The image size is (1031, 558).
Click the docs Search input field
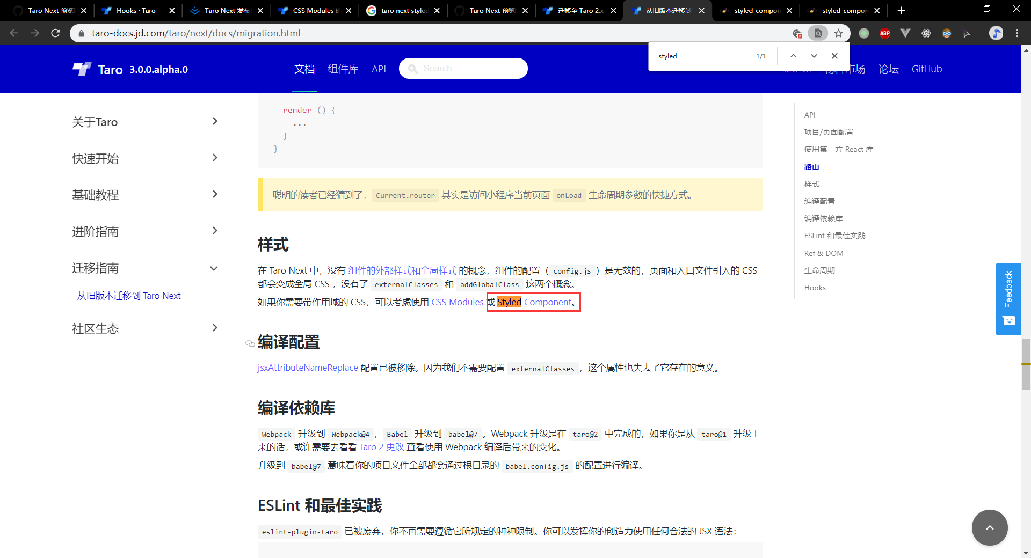[x=463, y=68]
